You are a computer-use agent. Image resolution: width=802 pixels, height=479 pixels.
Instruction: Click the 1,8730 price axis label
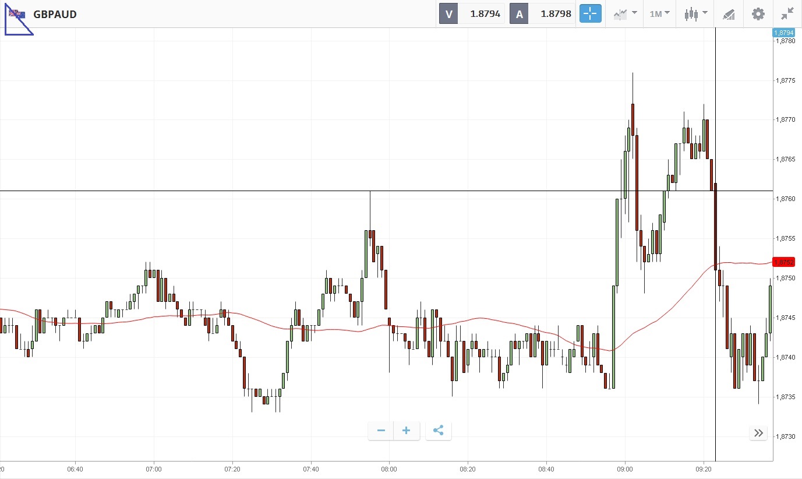point(786,436)
